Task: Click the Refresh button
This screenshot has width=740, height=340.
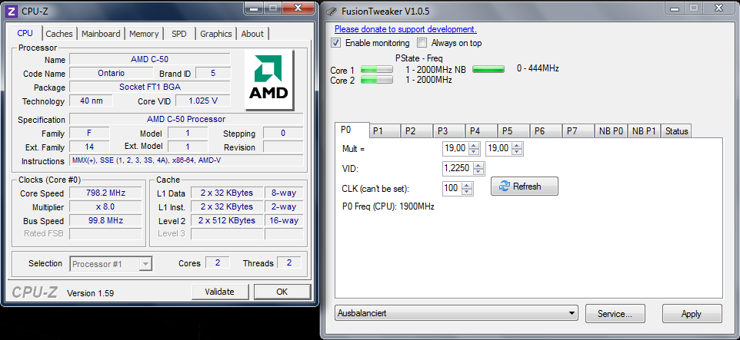Action: point(525,186)
